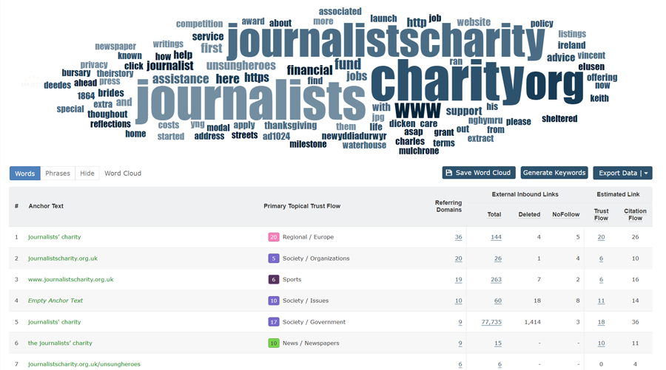Click the dark Sports topical badge 6
Screen dimensions: 666x370
click(274, 280)
